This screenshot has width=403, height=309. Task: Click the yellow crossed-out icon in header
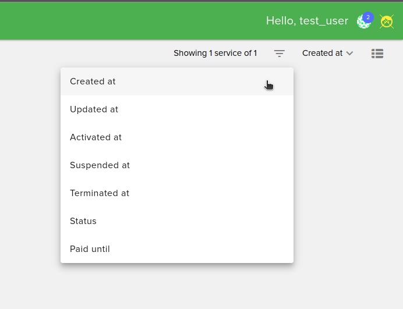(x=387, y=22)
